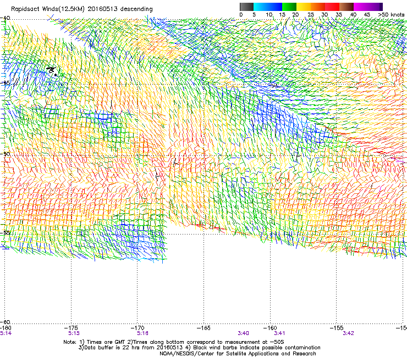Click the 3:41 pass time label
This screenshot has height=357, width=407.
(279, 333)
